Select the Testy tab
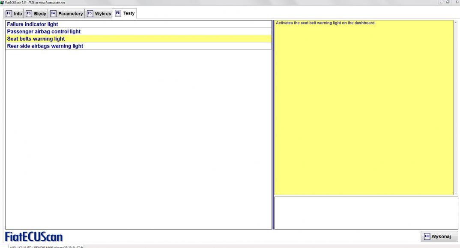The height and width of the screenshot is (248, 460). pos(124,13)
